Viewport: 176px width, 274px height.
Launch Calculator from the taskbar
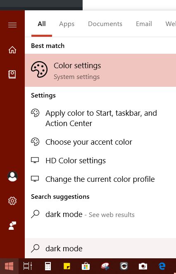point(48,266)
